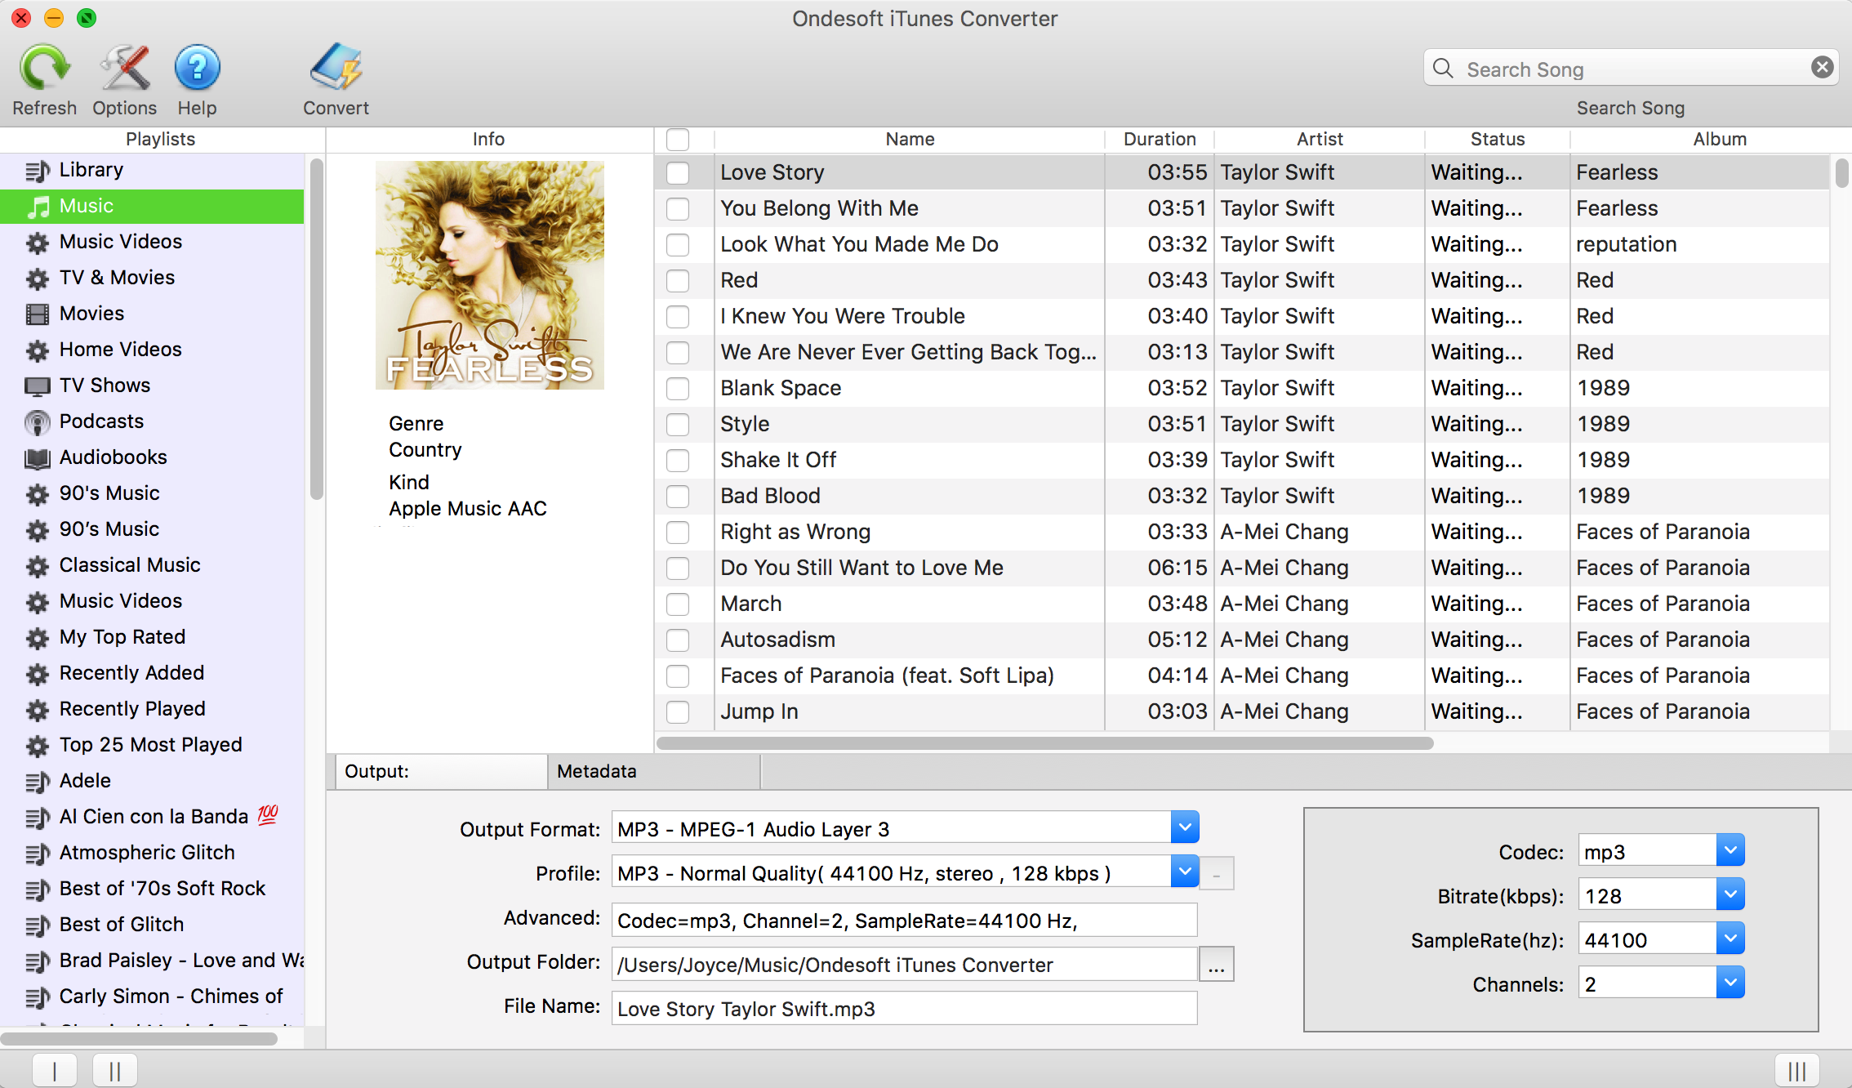
Task: Click the browse folder button for output
Action: click(x=1217, y=964)
